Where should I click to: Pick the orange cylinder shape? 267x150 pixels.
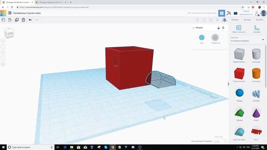point(256,74)
